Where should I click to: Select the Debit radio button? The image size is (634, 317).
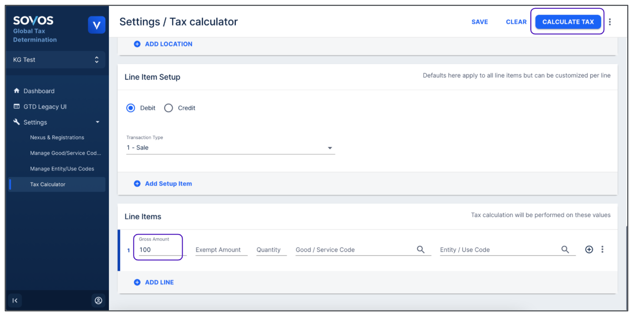click(131, 108)
